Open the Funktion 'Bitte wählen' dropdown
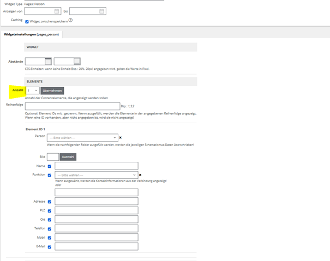 (95, 175)
